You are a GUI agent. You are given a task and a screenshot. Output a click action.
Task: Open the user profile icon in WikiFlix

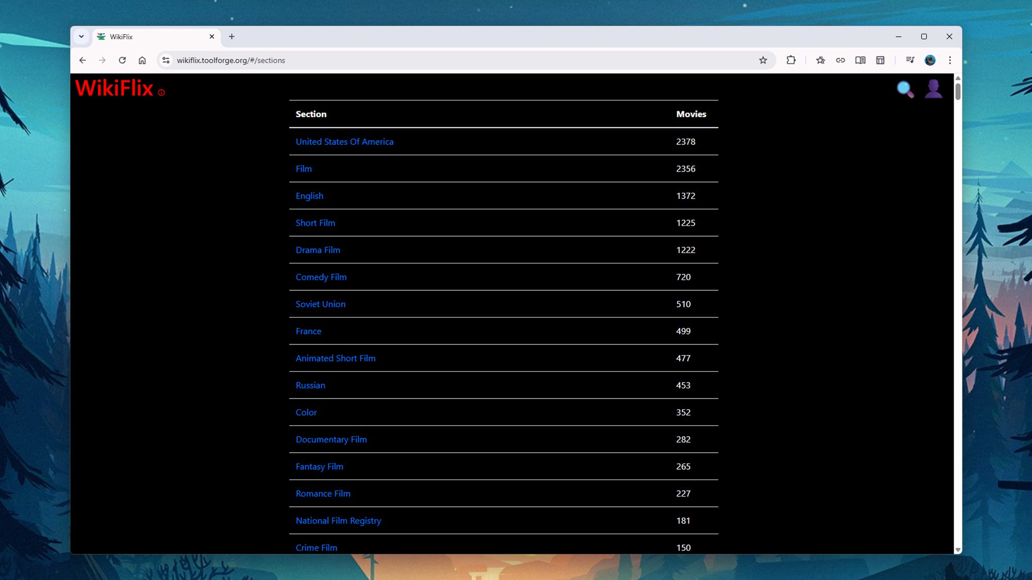pos(933,88)
